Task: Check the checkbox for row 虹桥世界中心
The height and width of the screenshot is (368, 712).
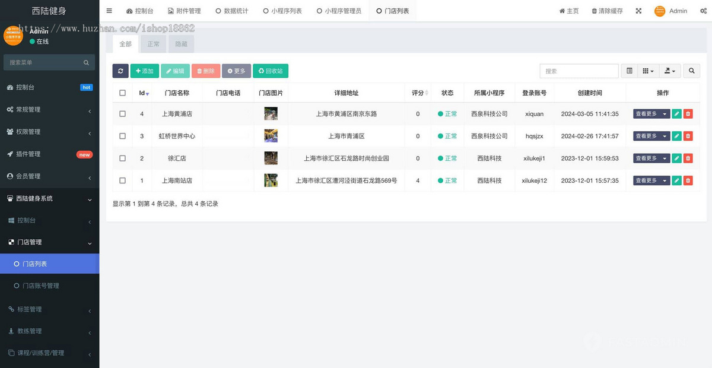Action: [122, 135]
